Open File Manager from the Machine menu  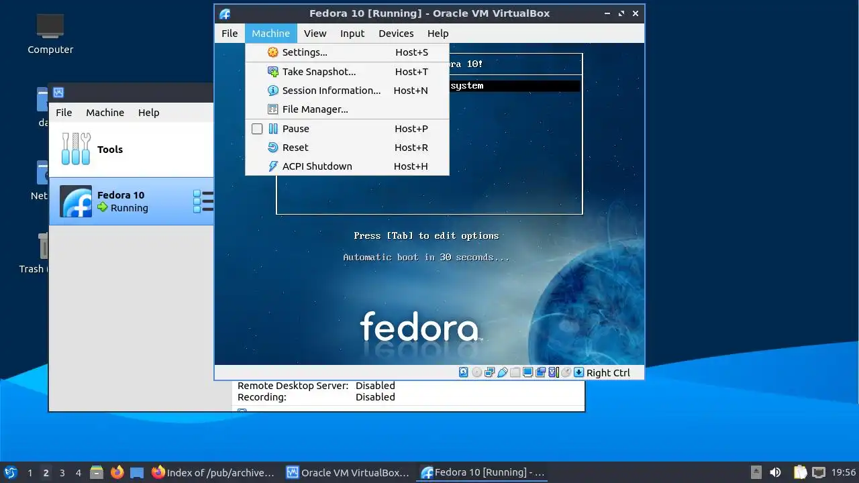[347, 109]
